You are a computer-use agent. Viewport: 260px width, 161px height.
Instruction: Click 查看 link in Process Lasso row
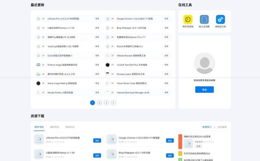pos(167,74)
